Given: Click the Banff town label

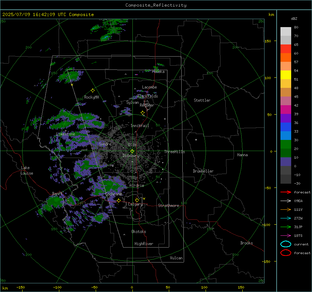Looking at the screenshot, I should [57, 194].
